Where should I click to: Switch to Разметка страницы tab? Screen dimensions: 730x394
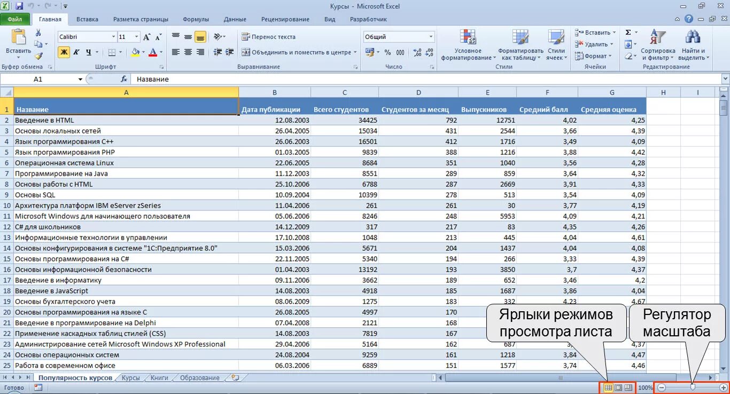[x=141, y=19]
